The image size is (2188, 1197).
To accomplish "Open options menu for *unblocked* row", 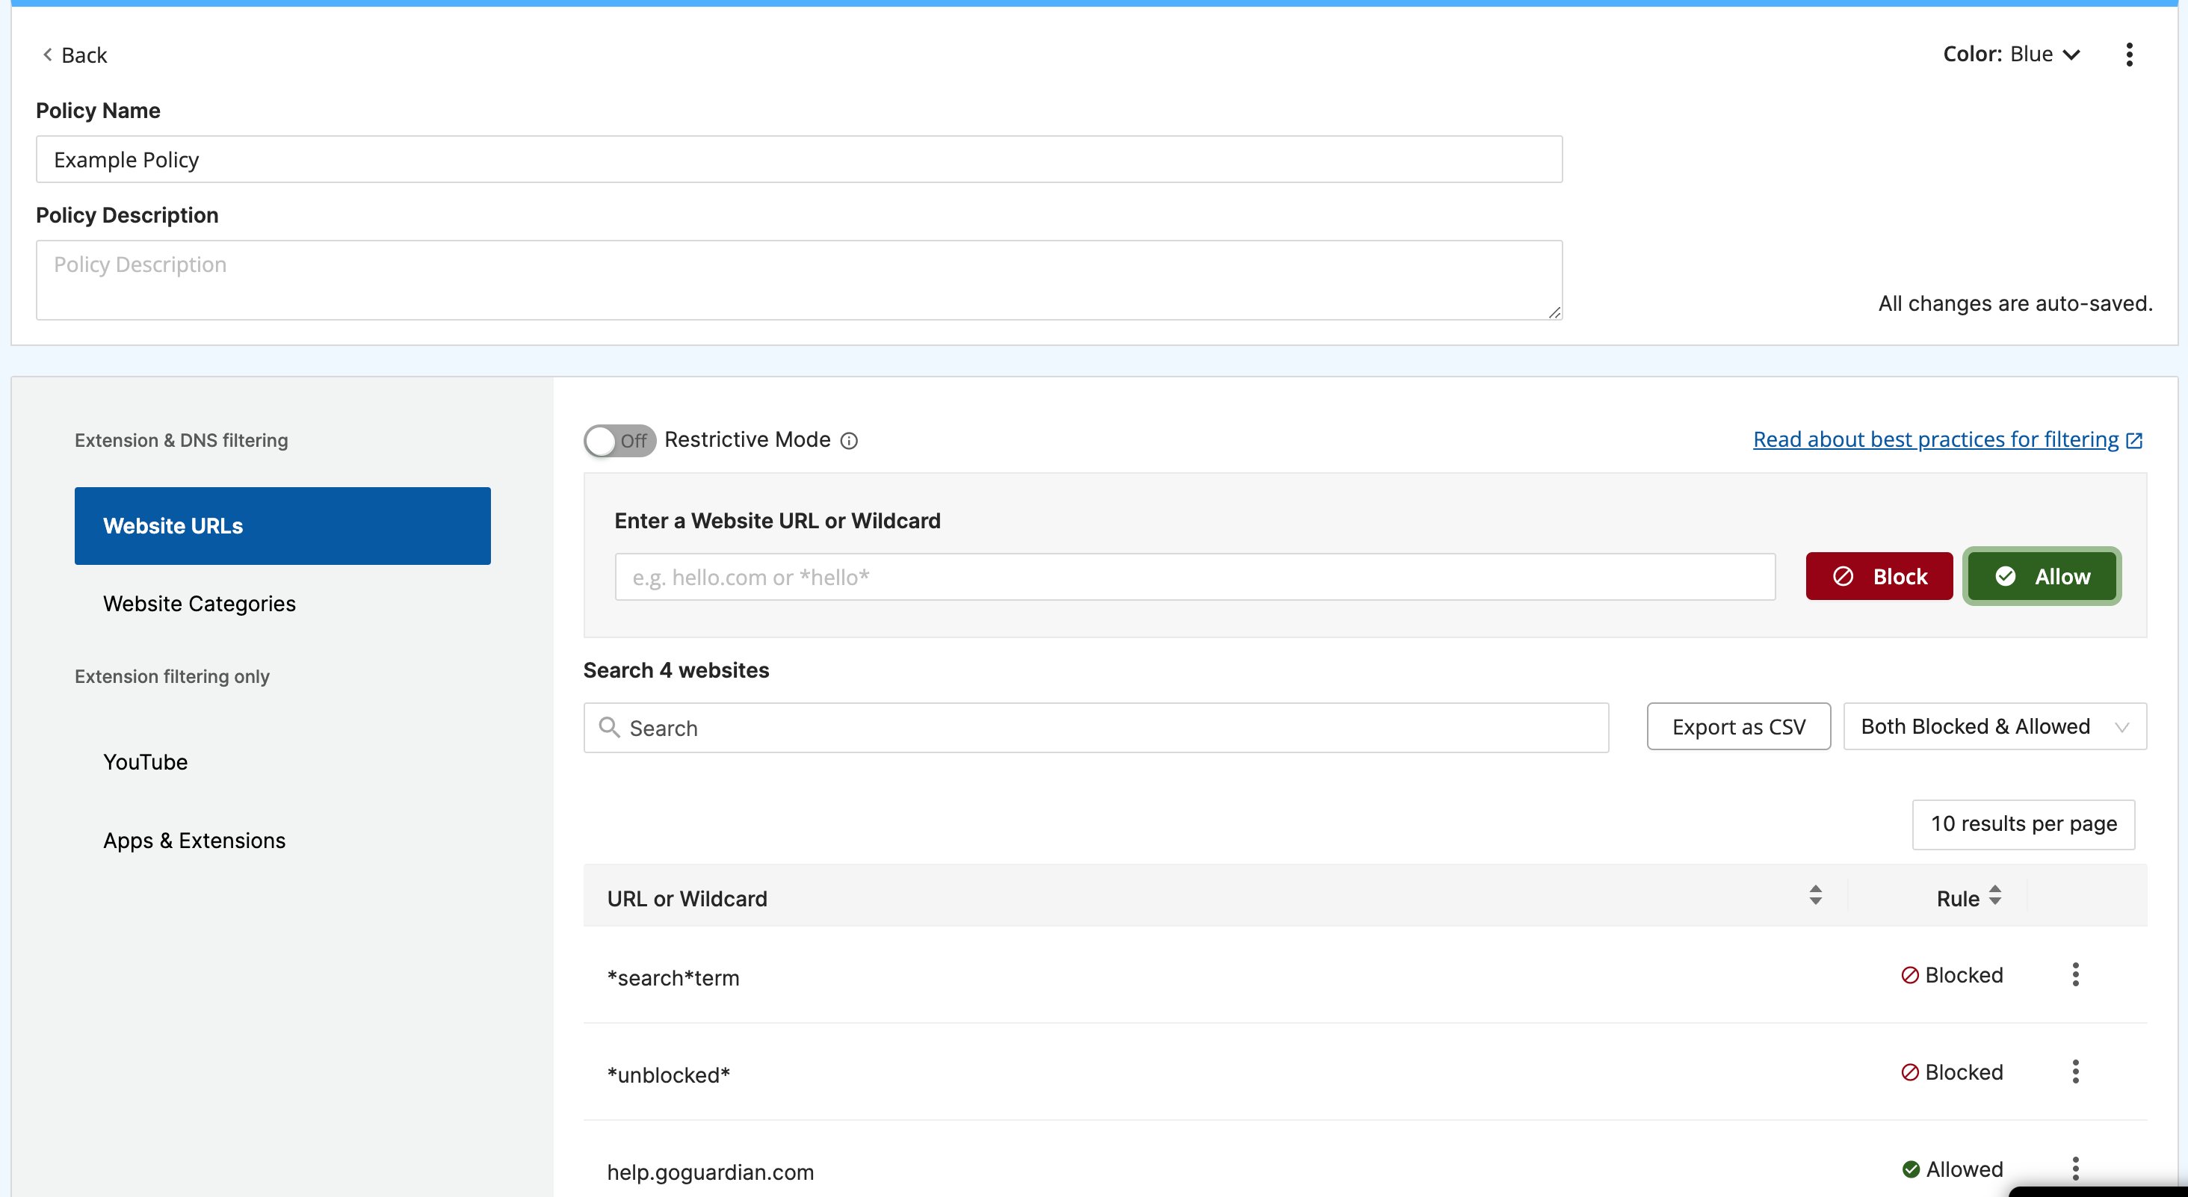I will 2075,1071.
